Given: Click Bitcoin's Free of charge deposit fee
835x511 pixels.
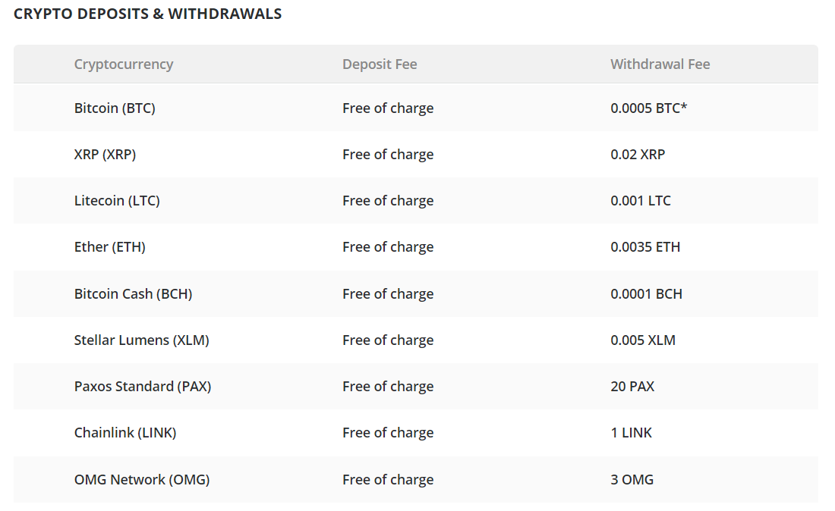Looking at the screenshot, I should point(388,108).
